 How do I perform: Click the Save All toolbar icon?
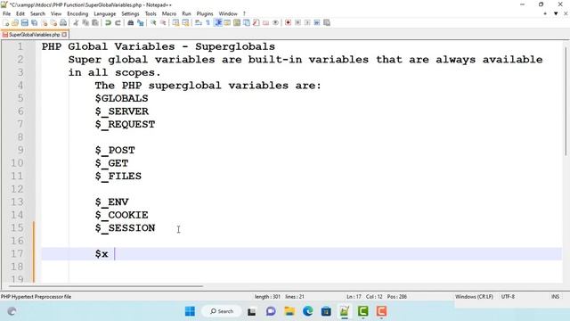(35, 22)
